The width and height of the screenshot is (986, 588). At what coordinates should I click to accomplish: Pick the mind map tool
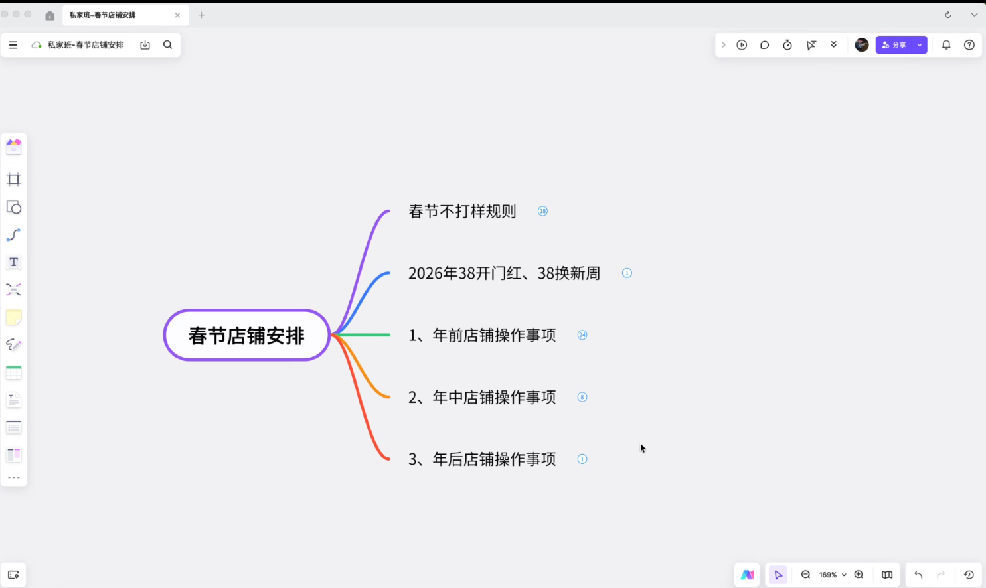(13, 290)
